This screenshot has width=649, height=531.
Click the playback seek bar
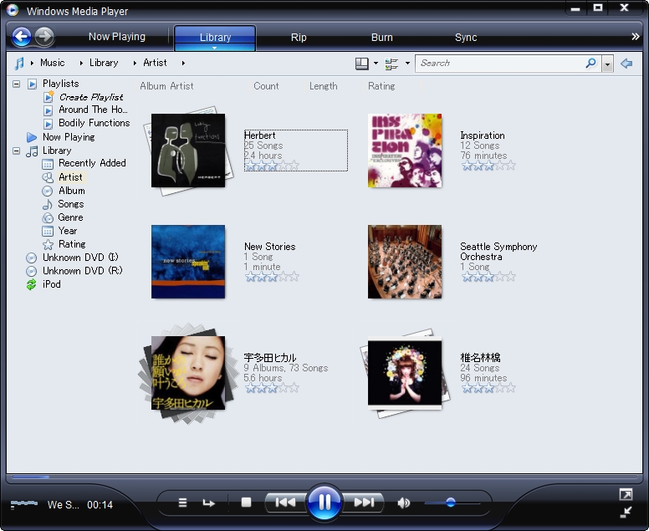click(x=324, y=477)
